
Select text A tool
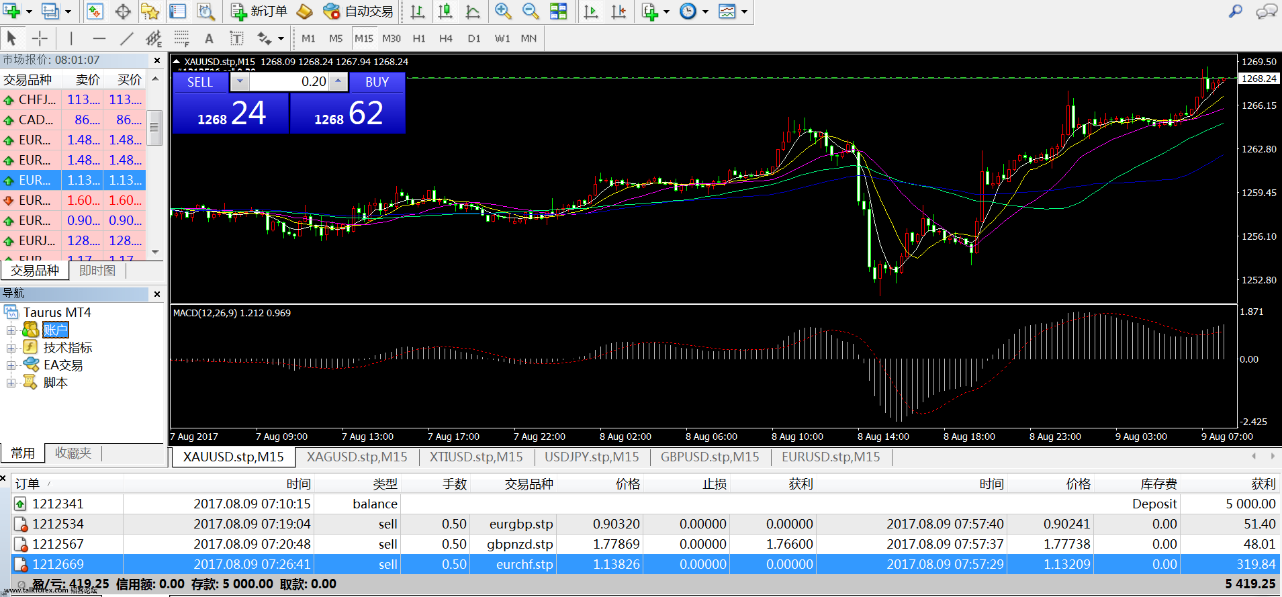(x=209, y=38)
